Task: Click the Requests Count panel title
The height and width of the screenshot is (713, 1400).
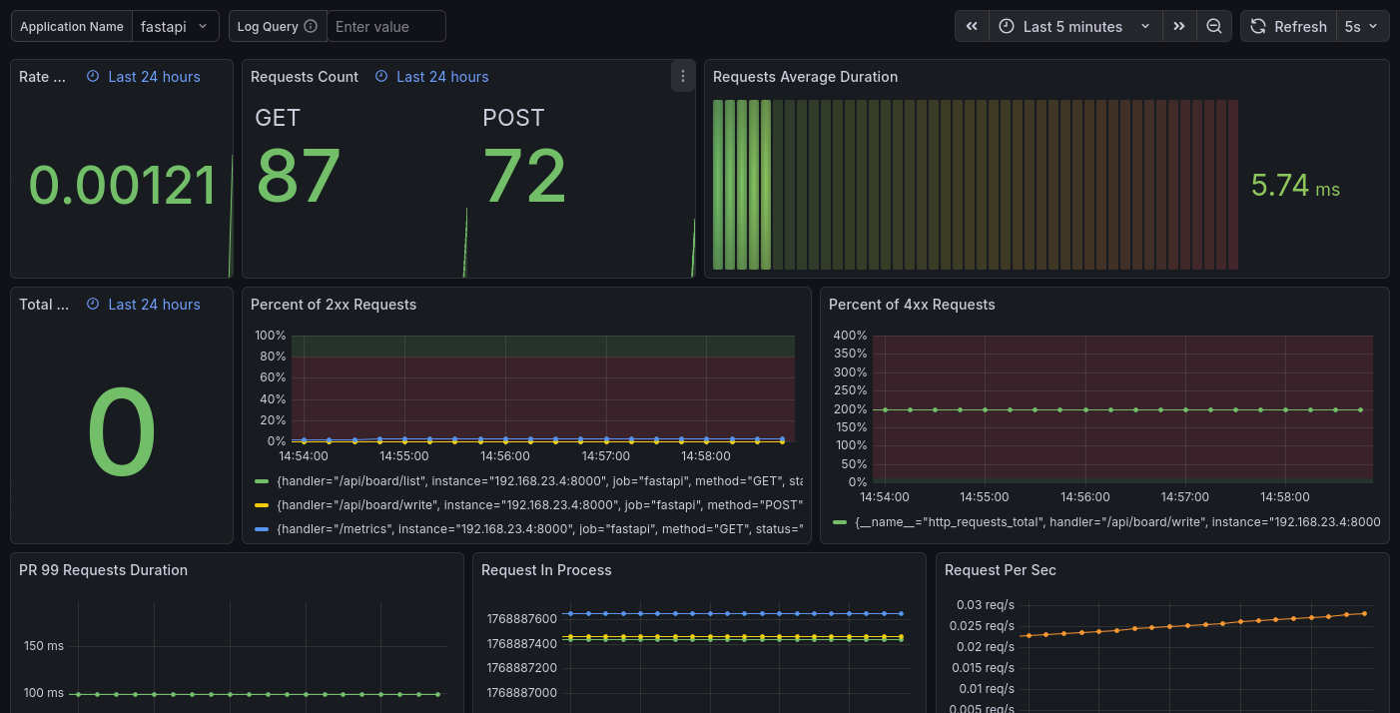Action: tap(305, 77)
